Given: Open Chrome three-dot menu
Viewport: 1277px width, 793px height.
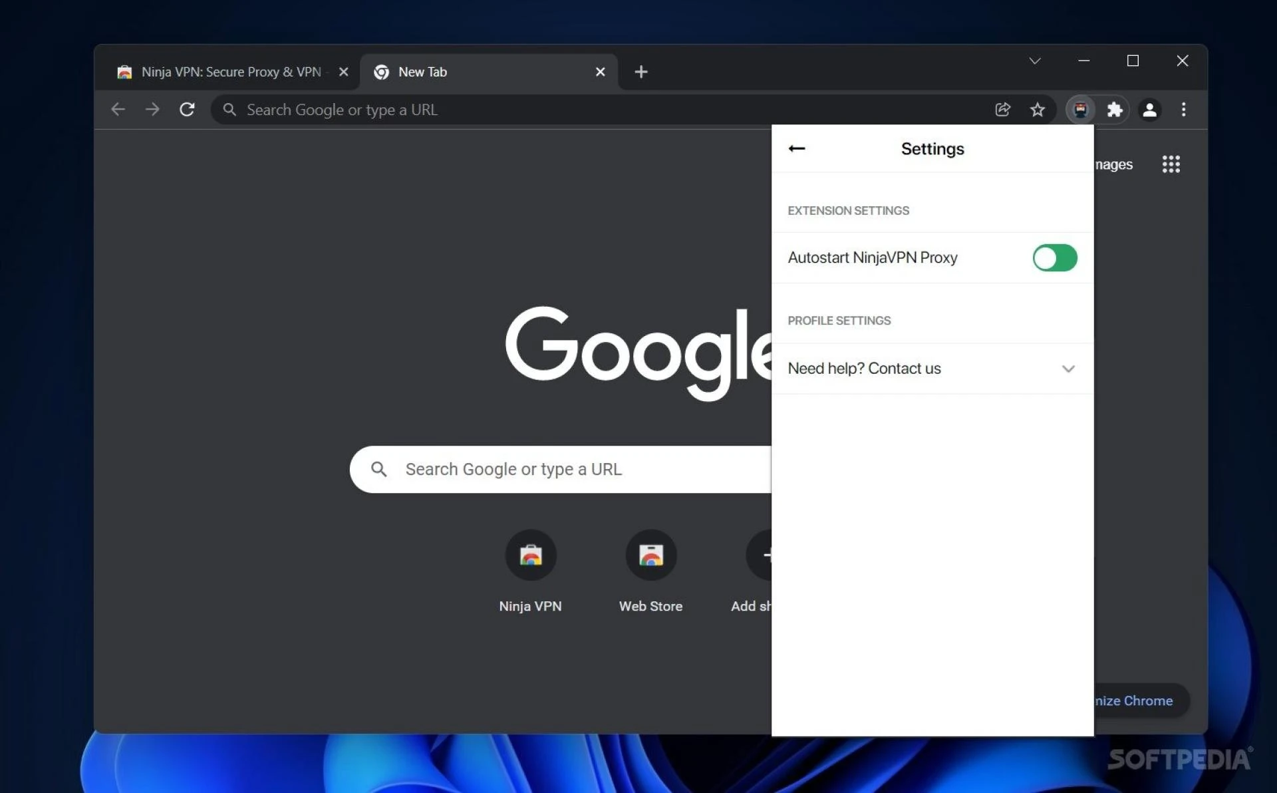Looking at the screenshot, I should tap(1183, 110).
